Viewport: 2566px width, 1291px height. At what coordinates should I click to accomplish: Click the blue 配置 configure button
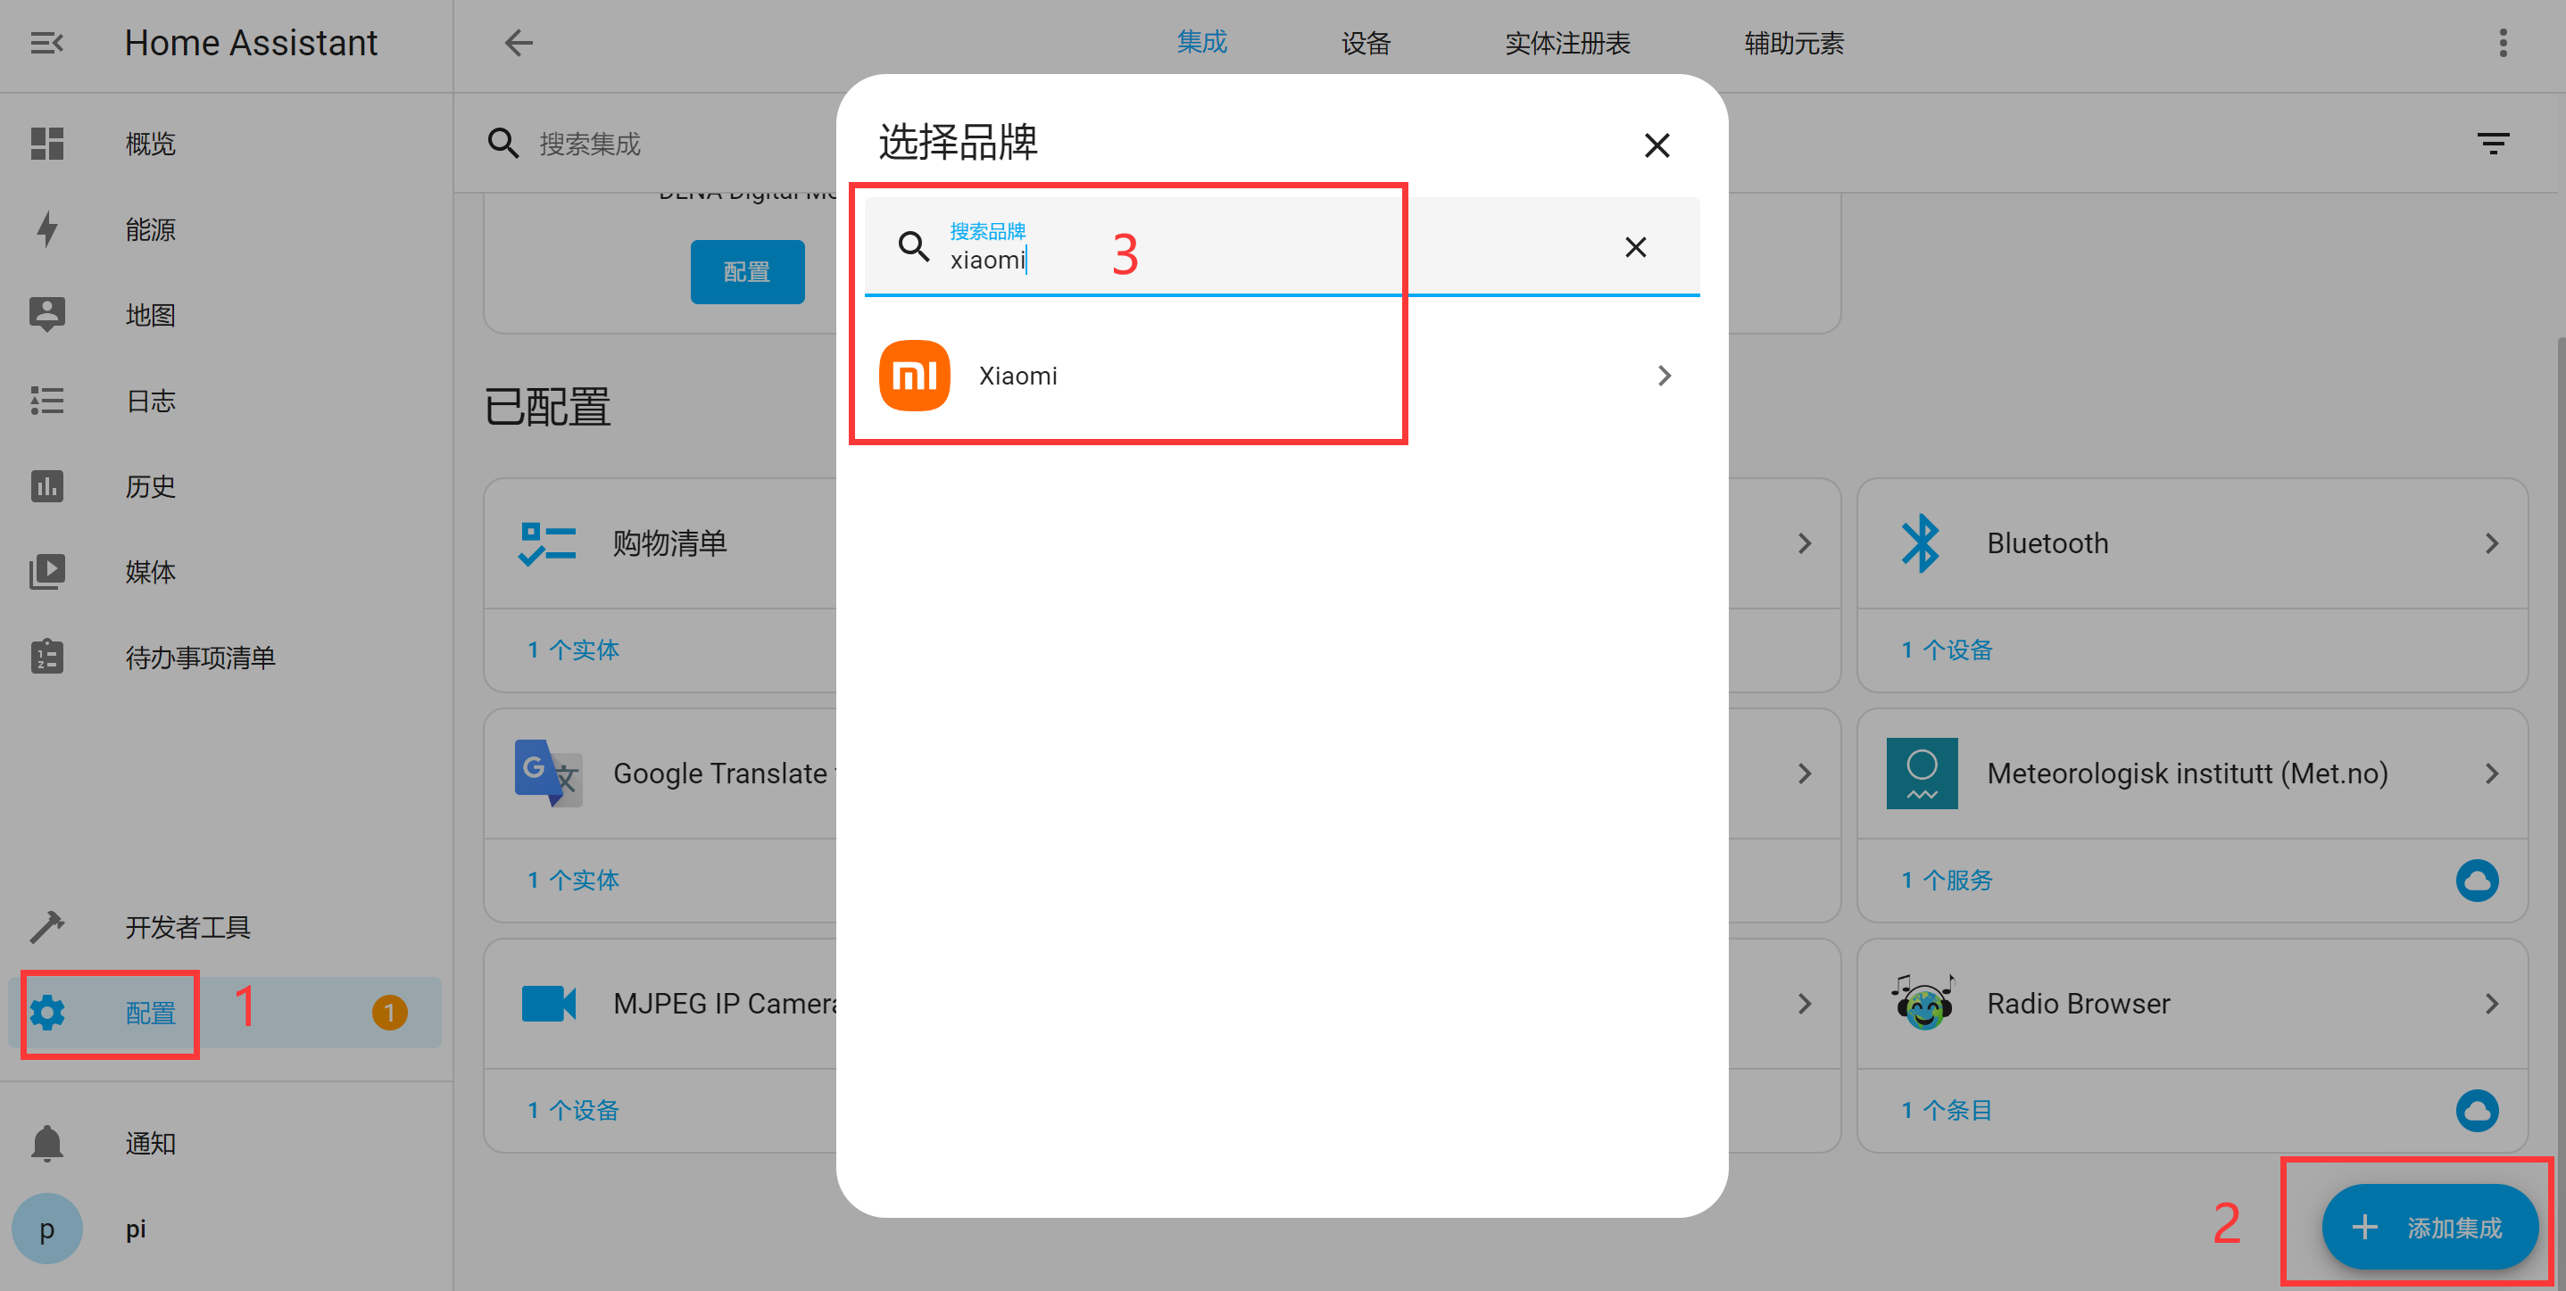click(747, 270)
